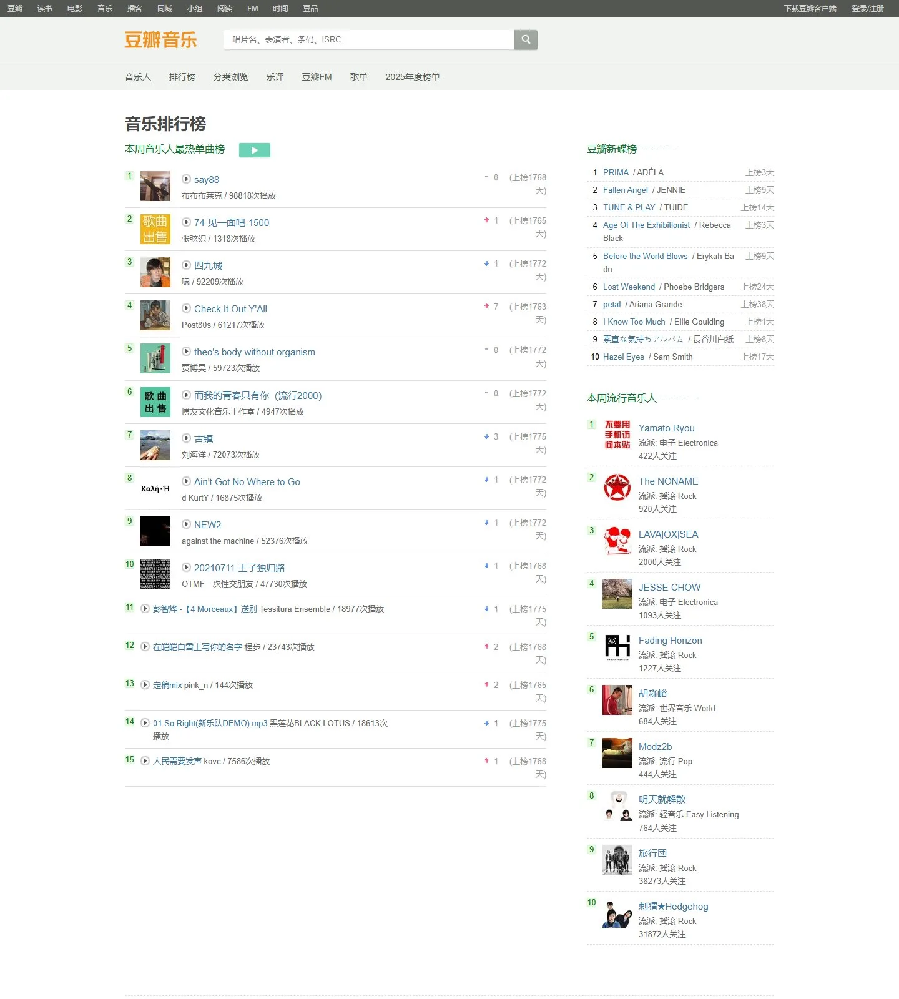Play the song 20210711-王子独归路

click(x=186, y=568)
